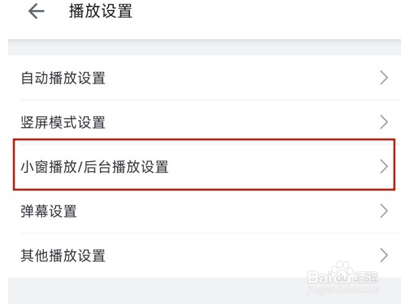The width and height of the screenshot is (401, 304).
Task: Select the 竖屏模式设置 label
Action: (x=63, y=122)
